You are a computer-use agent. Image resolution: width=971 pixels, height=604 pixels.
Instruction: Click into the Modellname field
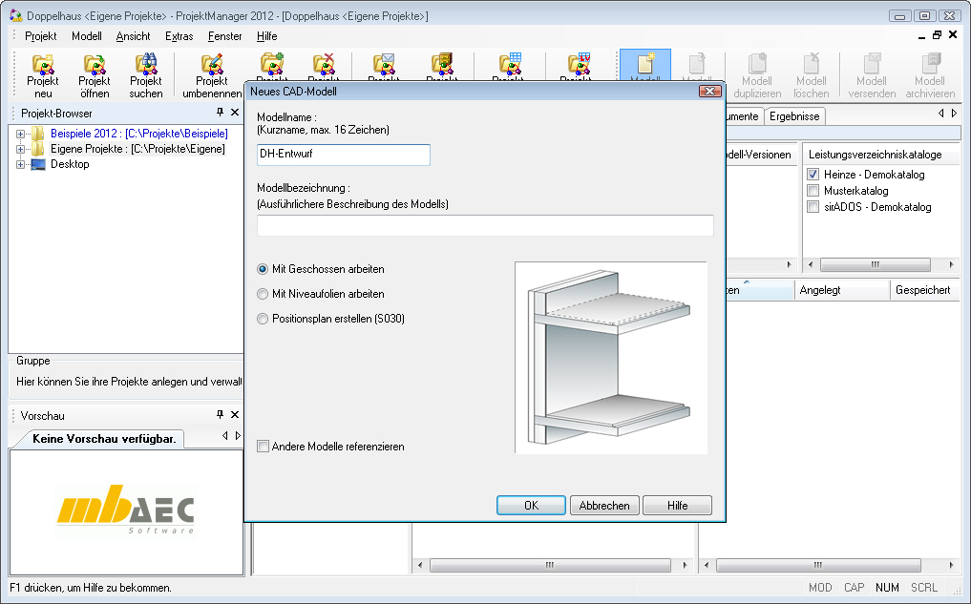(344, 155)
